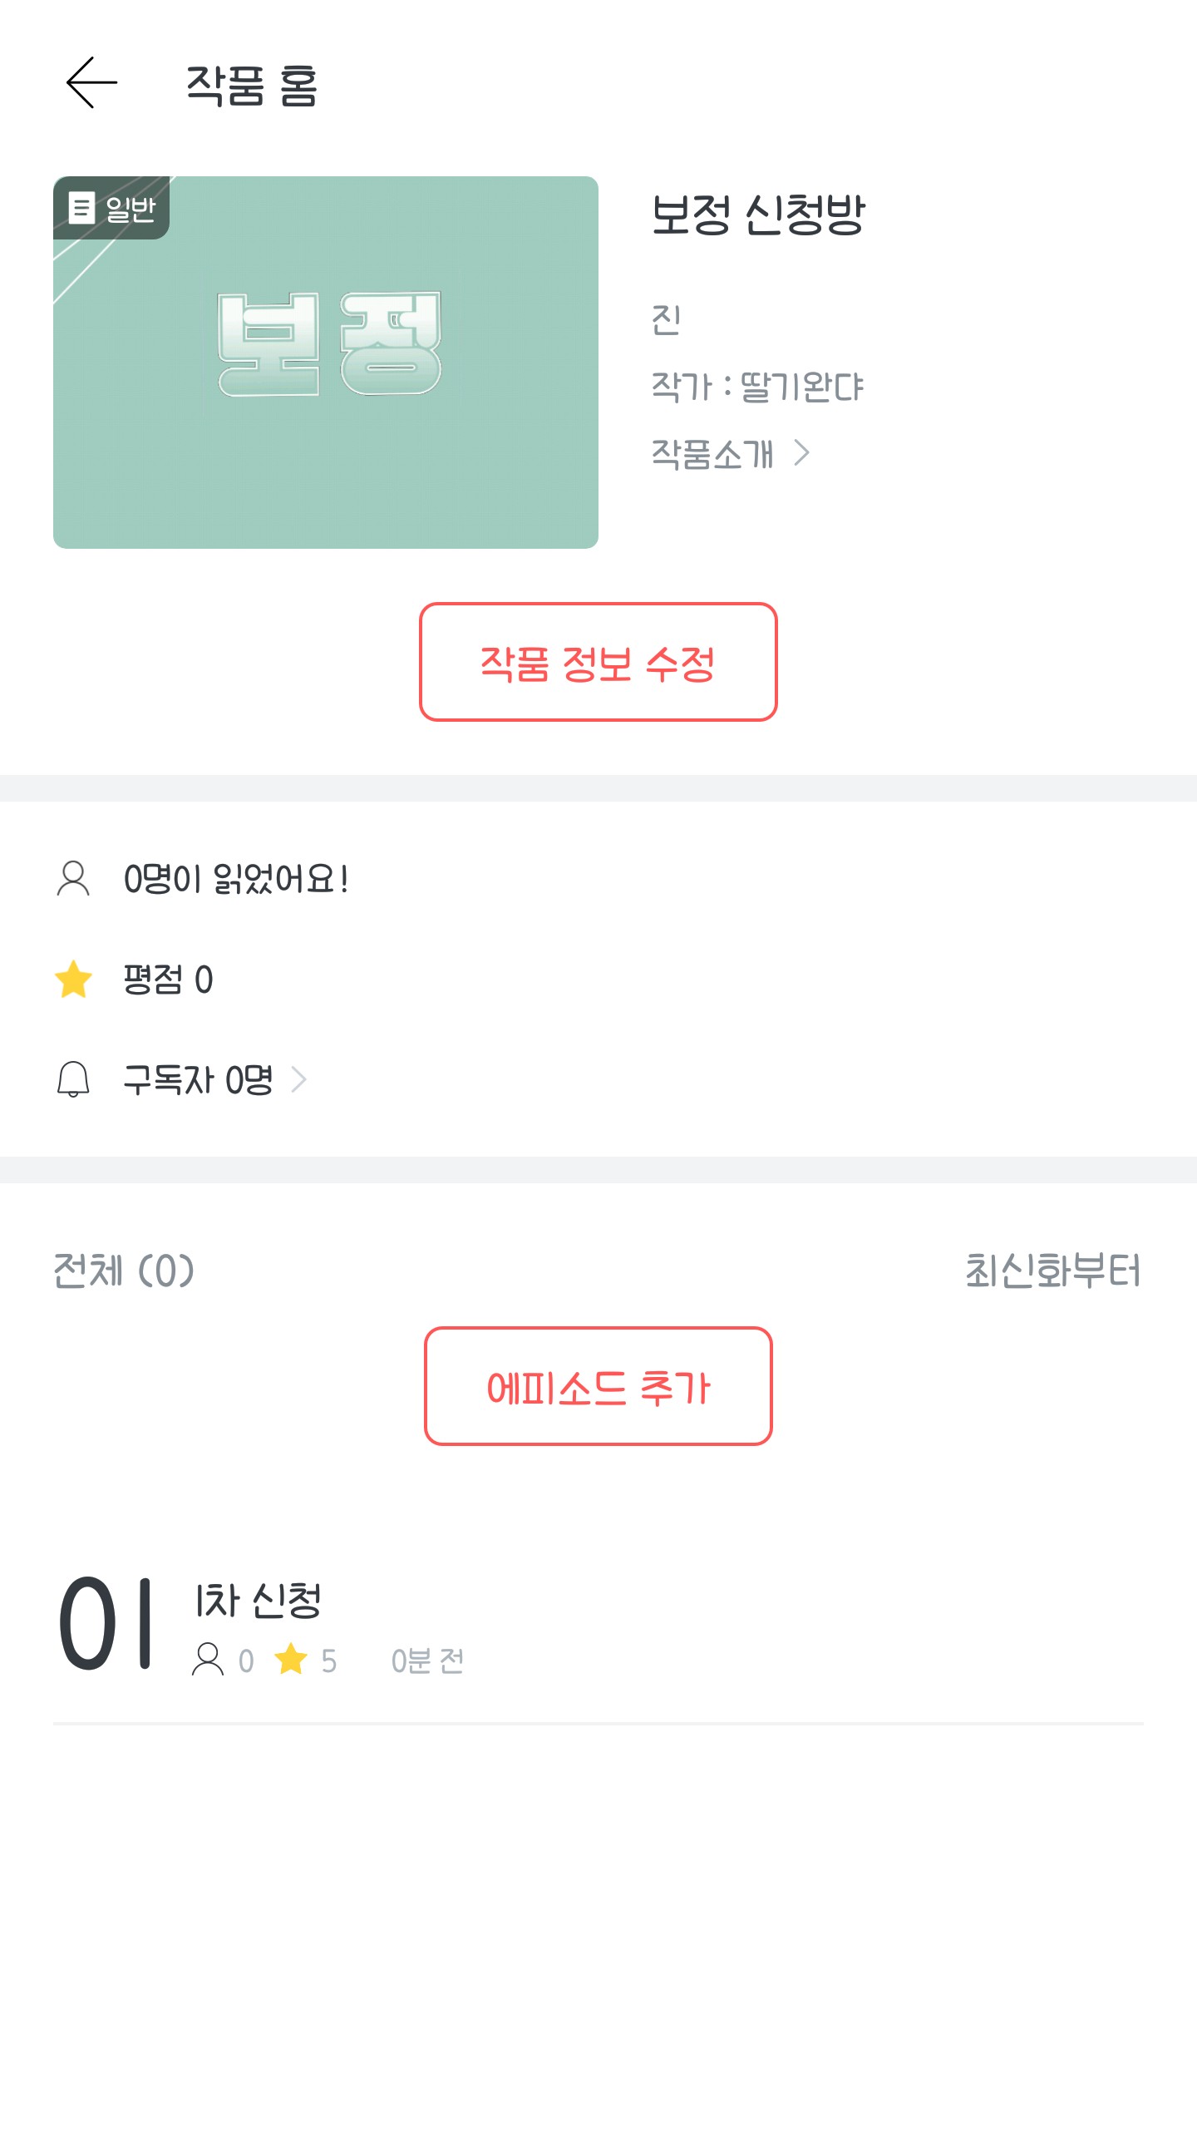Click the episode view-count person icon
The height and width of the screenshot is (2132, 1197).
(208, 1660)
